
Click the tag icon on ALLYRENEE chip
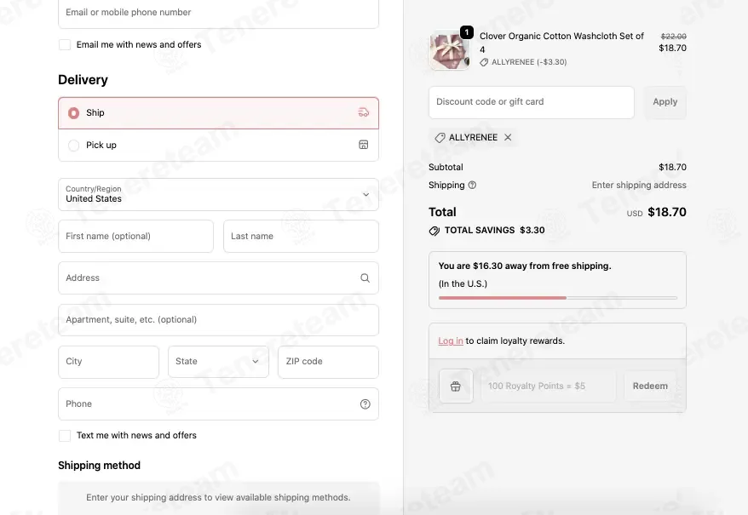pyautogui.click(x=440, y=138)
